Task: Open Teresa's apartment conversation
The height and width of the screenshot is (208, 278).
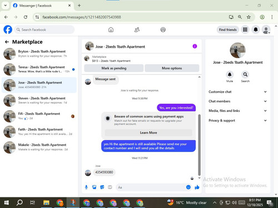Action: [39, 69]
